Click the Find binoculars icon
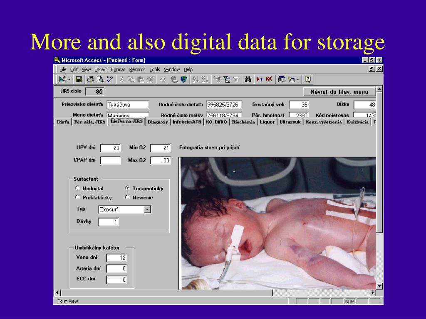 tap(248, 79)
